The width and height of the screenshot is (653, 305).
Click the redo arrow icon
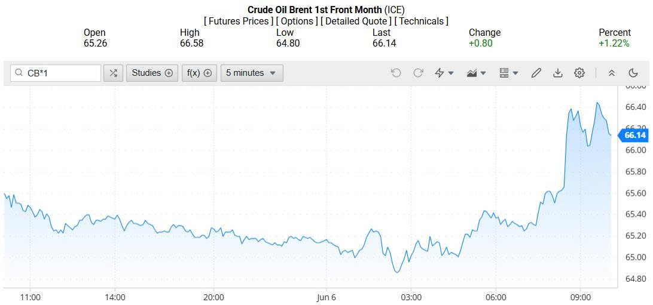pos(419,73)
